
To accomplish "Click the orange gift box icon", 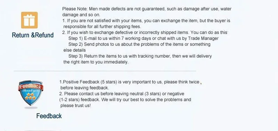I will [30, 20].
